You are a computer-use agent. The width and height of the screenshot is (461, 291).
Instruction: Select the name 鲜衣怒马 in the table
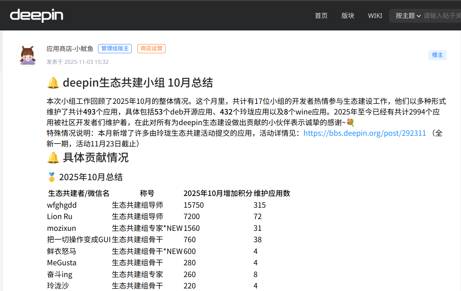pyautogui.click(x=62, y=251)
